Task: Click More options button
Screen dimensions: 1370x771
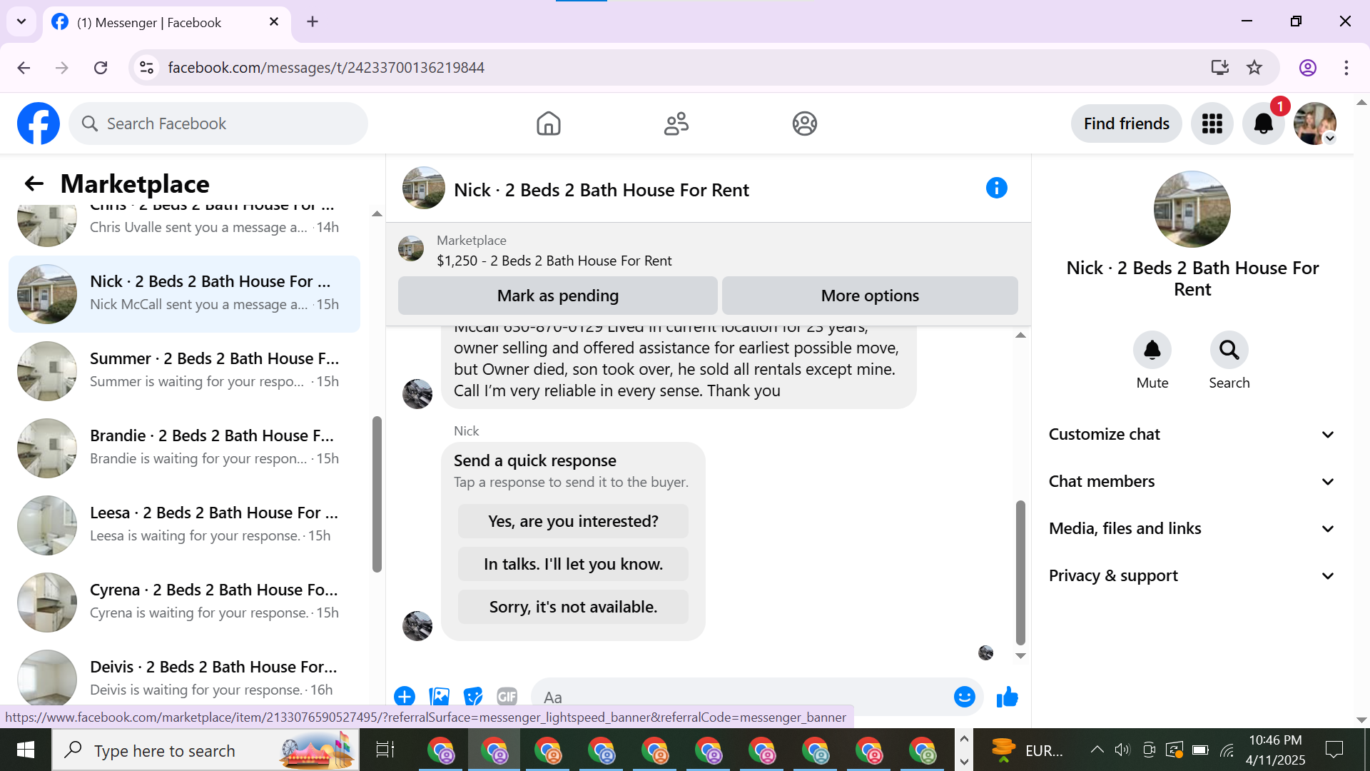Action: click(869, 296)
